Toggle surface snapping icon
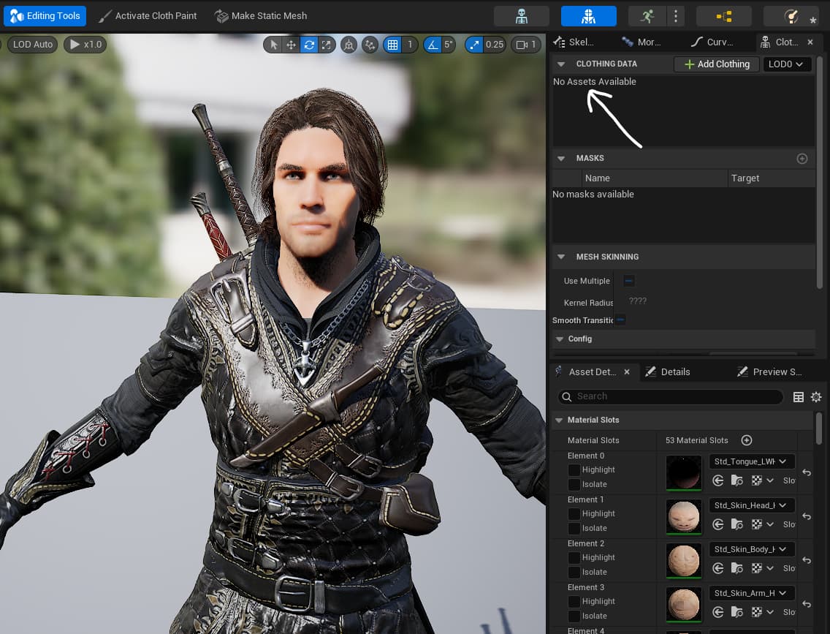 [370, 45]
